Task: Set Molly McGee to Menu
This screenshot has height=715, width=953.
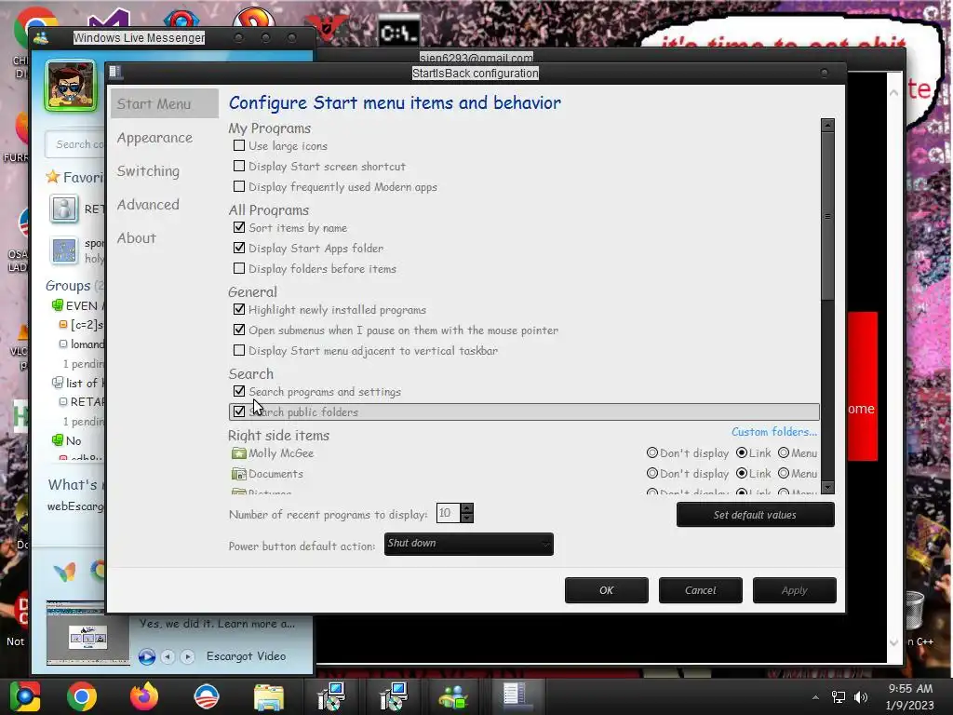Action: pos(784,453)
